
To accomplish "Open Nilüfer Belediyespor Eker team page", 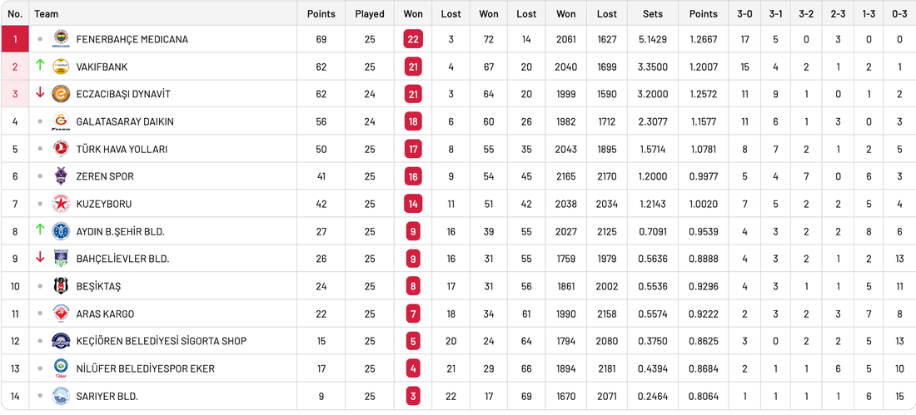I will (x=145, y=369).
